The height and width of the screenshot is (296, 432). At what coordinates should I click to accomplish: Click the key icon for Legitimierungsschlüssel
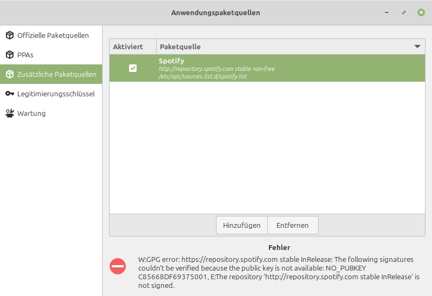tap(10, 94)
